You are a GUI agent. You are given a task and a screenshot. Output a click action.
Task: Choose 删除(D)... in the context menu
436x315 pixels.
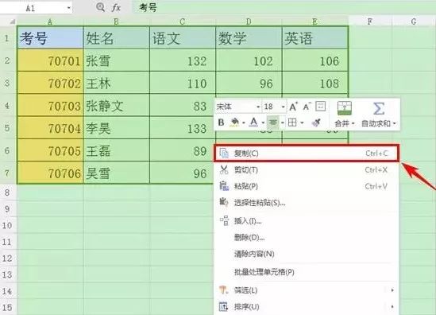(307, 238)
